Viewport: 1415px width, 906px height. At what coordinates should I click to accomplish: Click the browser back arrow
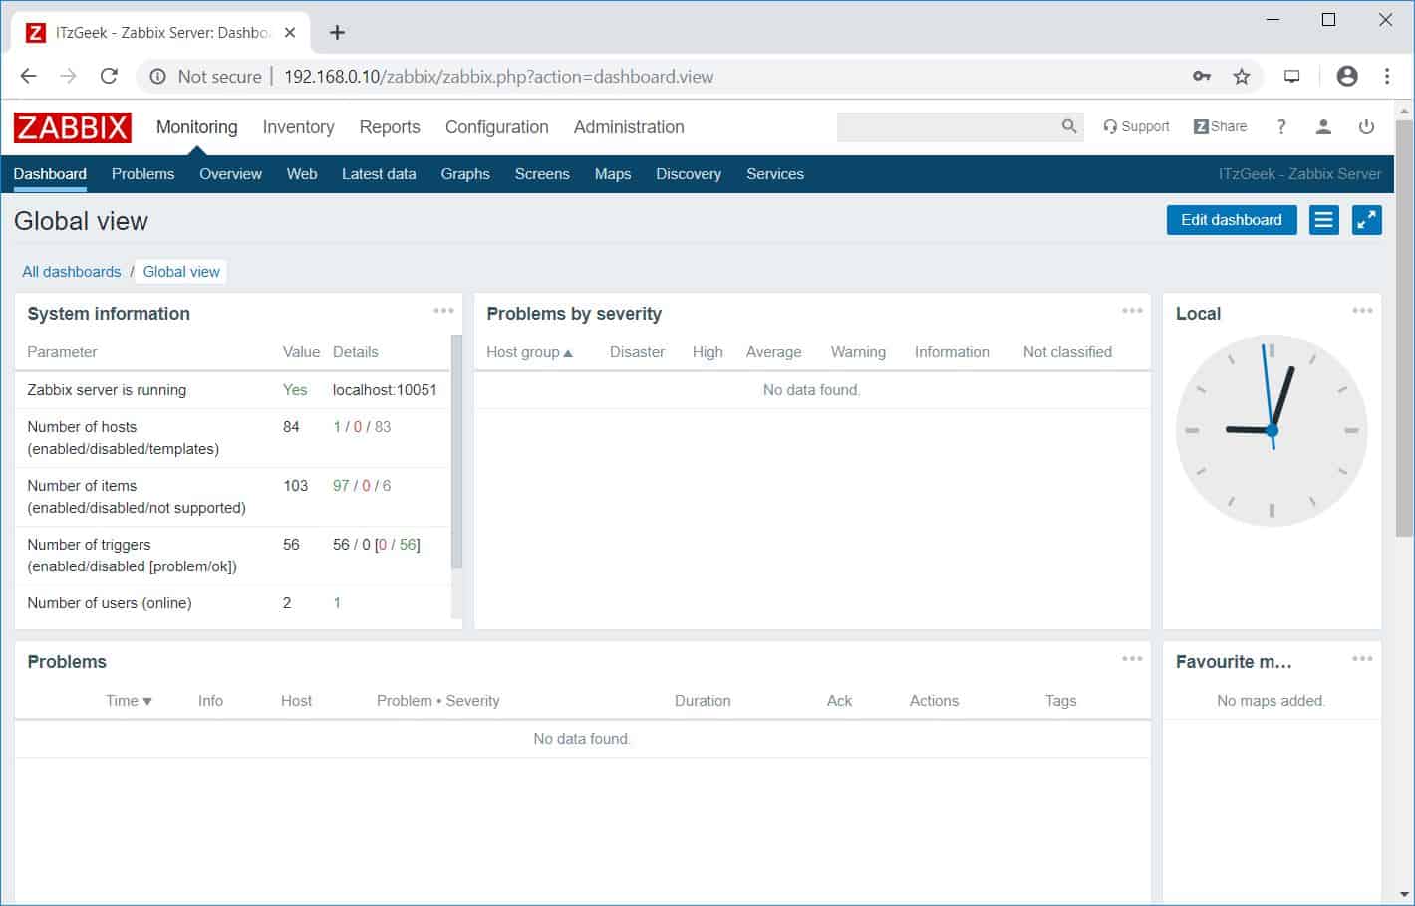point(28,76)
